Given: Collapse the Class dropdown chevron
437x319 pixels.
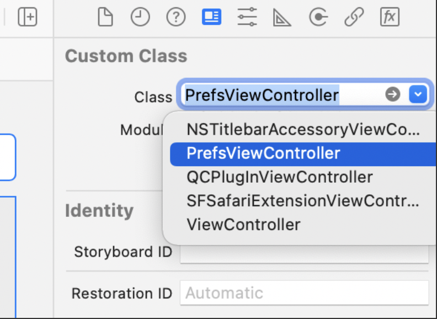Looking at the screenshot, I should 418,94.
